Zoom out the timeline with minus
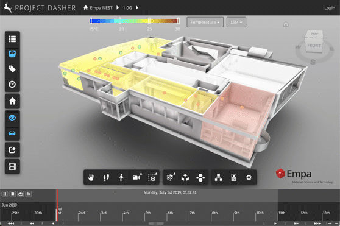Viewport: 340px width, 226px height. [336, 224]
